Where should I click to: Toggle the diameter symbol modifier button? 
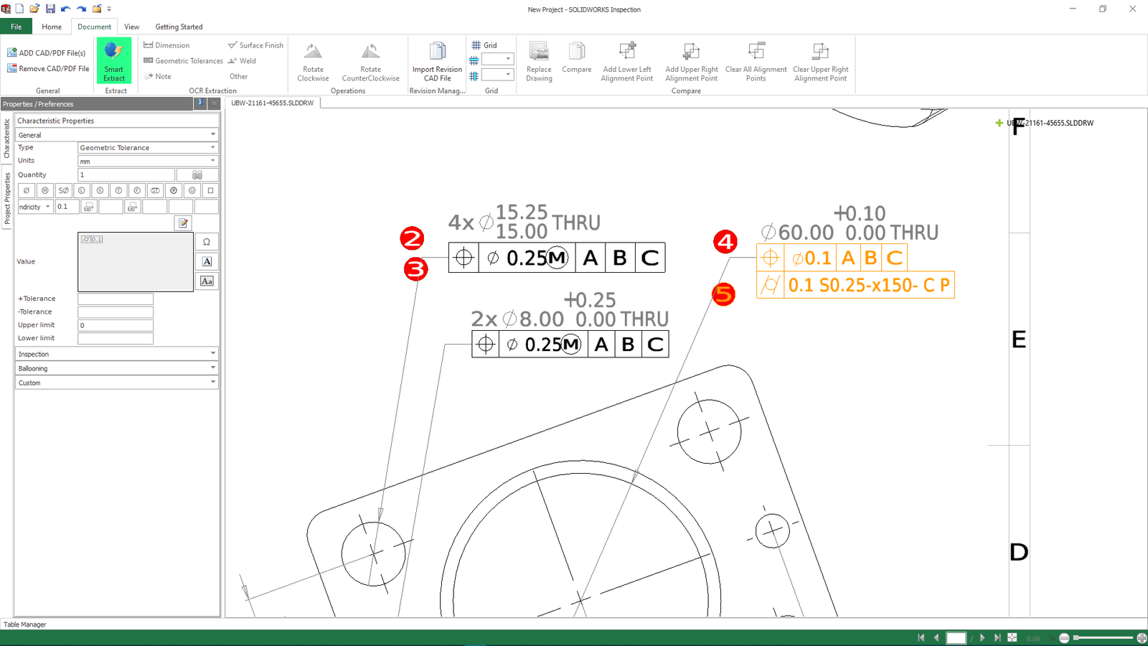coord(27,191)
